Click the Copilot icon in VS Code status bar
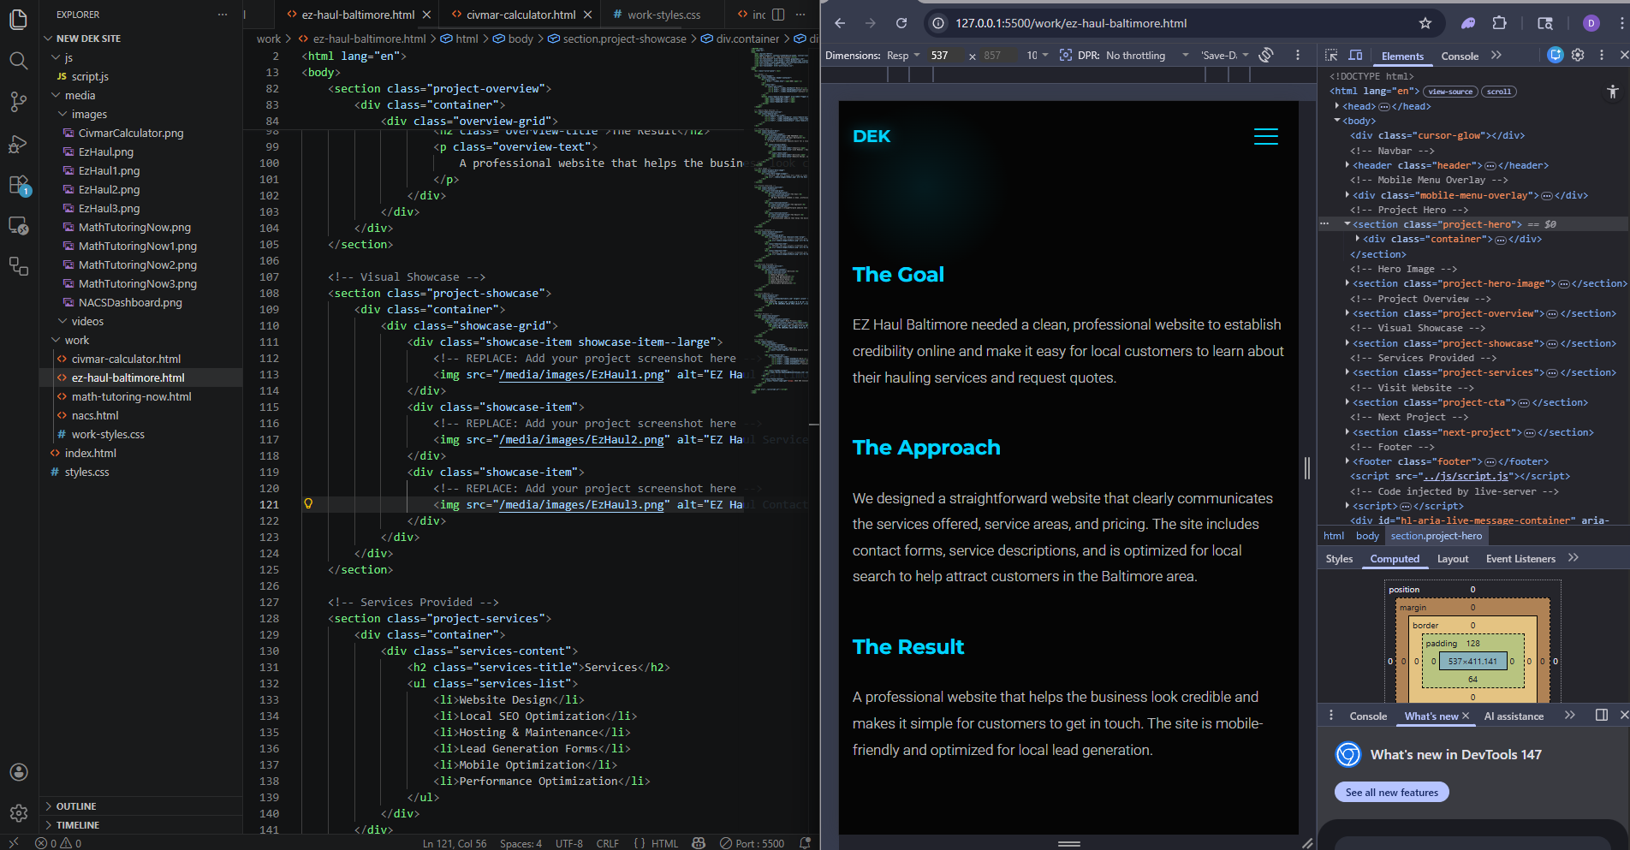The height and width of the screenshot is (850, 1630). [699, 843]
